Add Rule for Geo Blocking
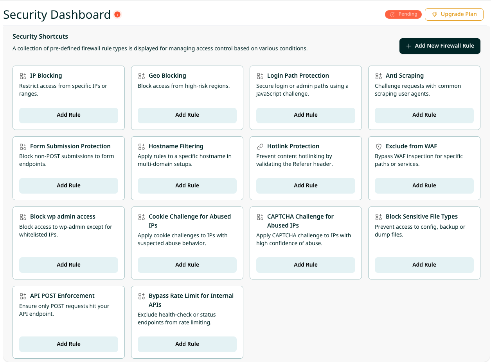 click(x=187, y=115)
